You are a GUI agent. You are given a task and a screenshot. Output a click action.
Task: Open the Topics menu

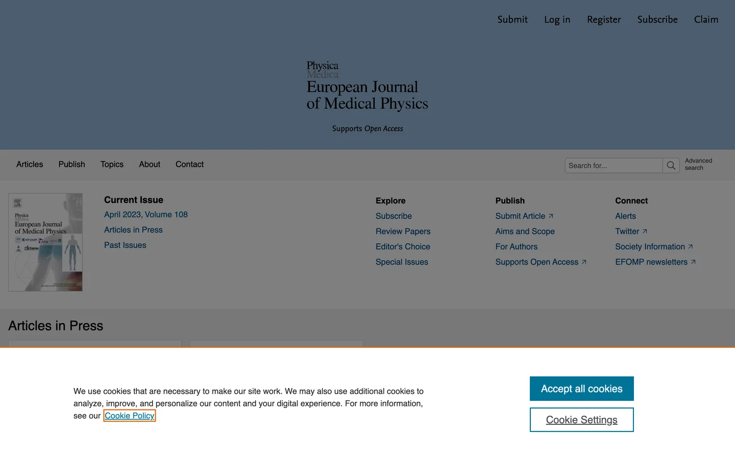click(112, 164)
